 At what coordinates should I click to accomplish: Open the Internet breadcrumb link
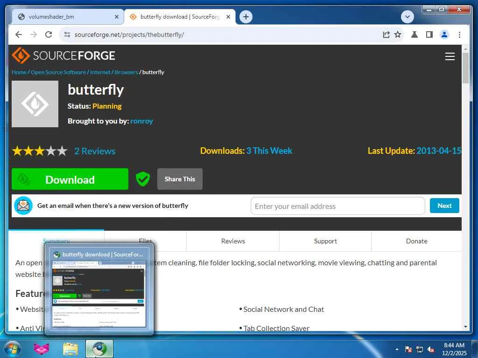[x=100, y=72]
